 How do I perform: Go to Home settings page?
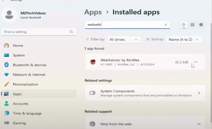[x=39, y=46]
